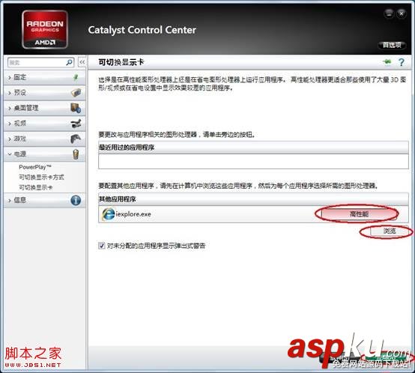Expand the 游戏 section arrow

(10, 139)
